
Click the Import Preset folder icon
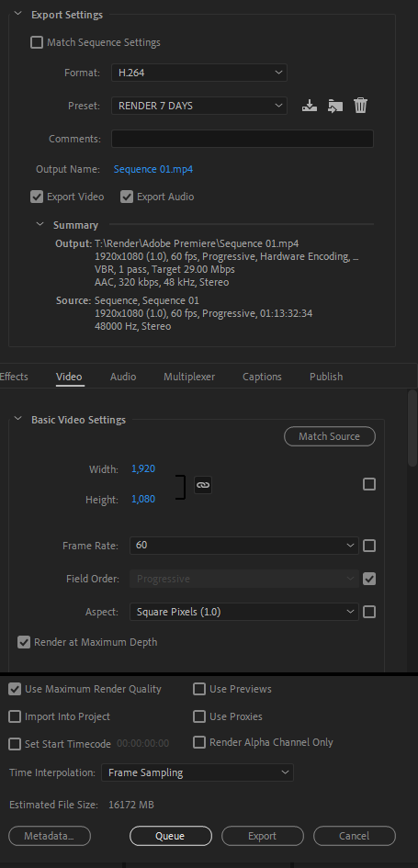click(335, 106)
